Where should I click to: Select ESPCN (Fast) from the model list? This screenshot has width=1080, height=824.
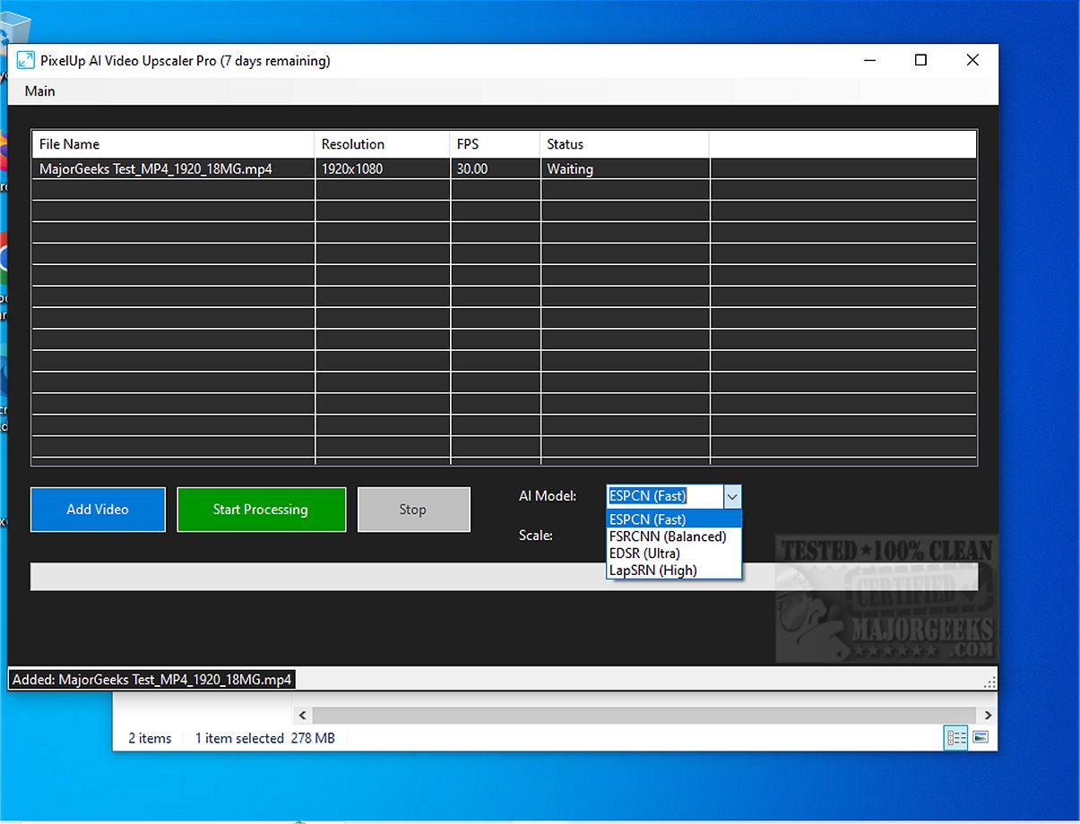(673, 519)
